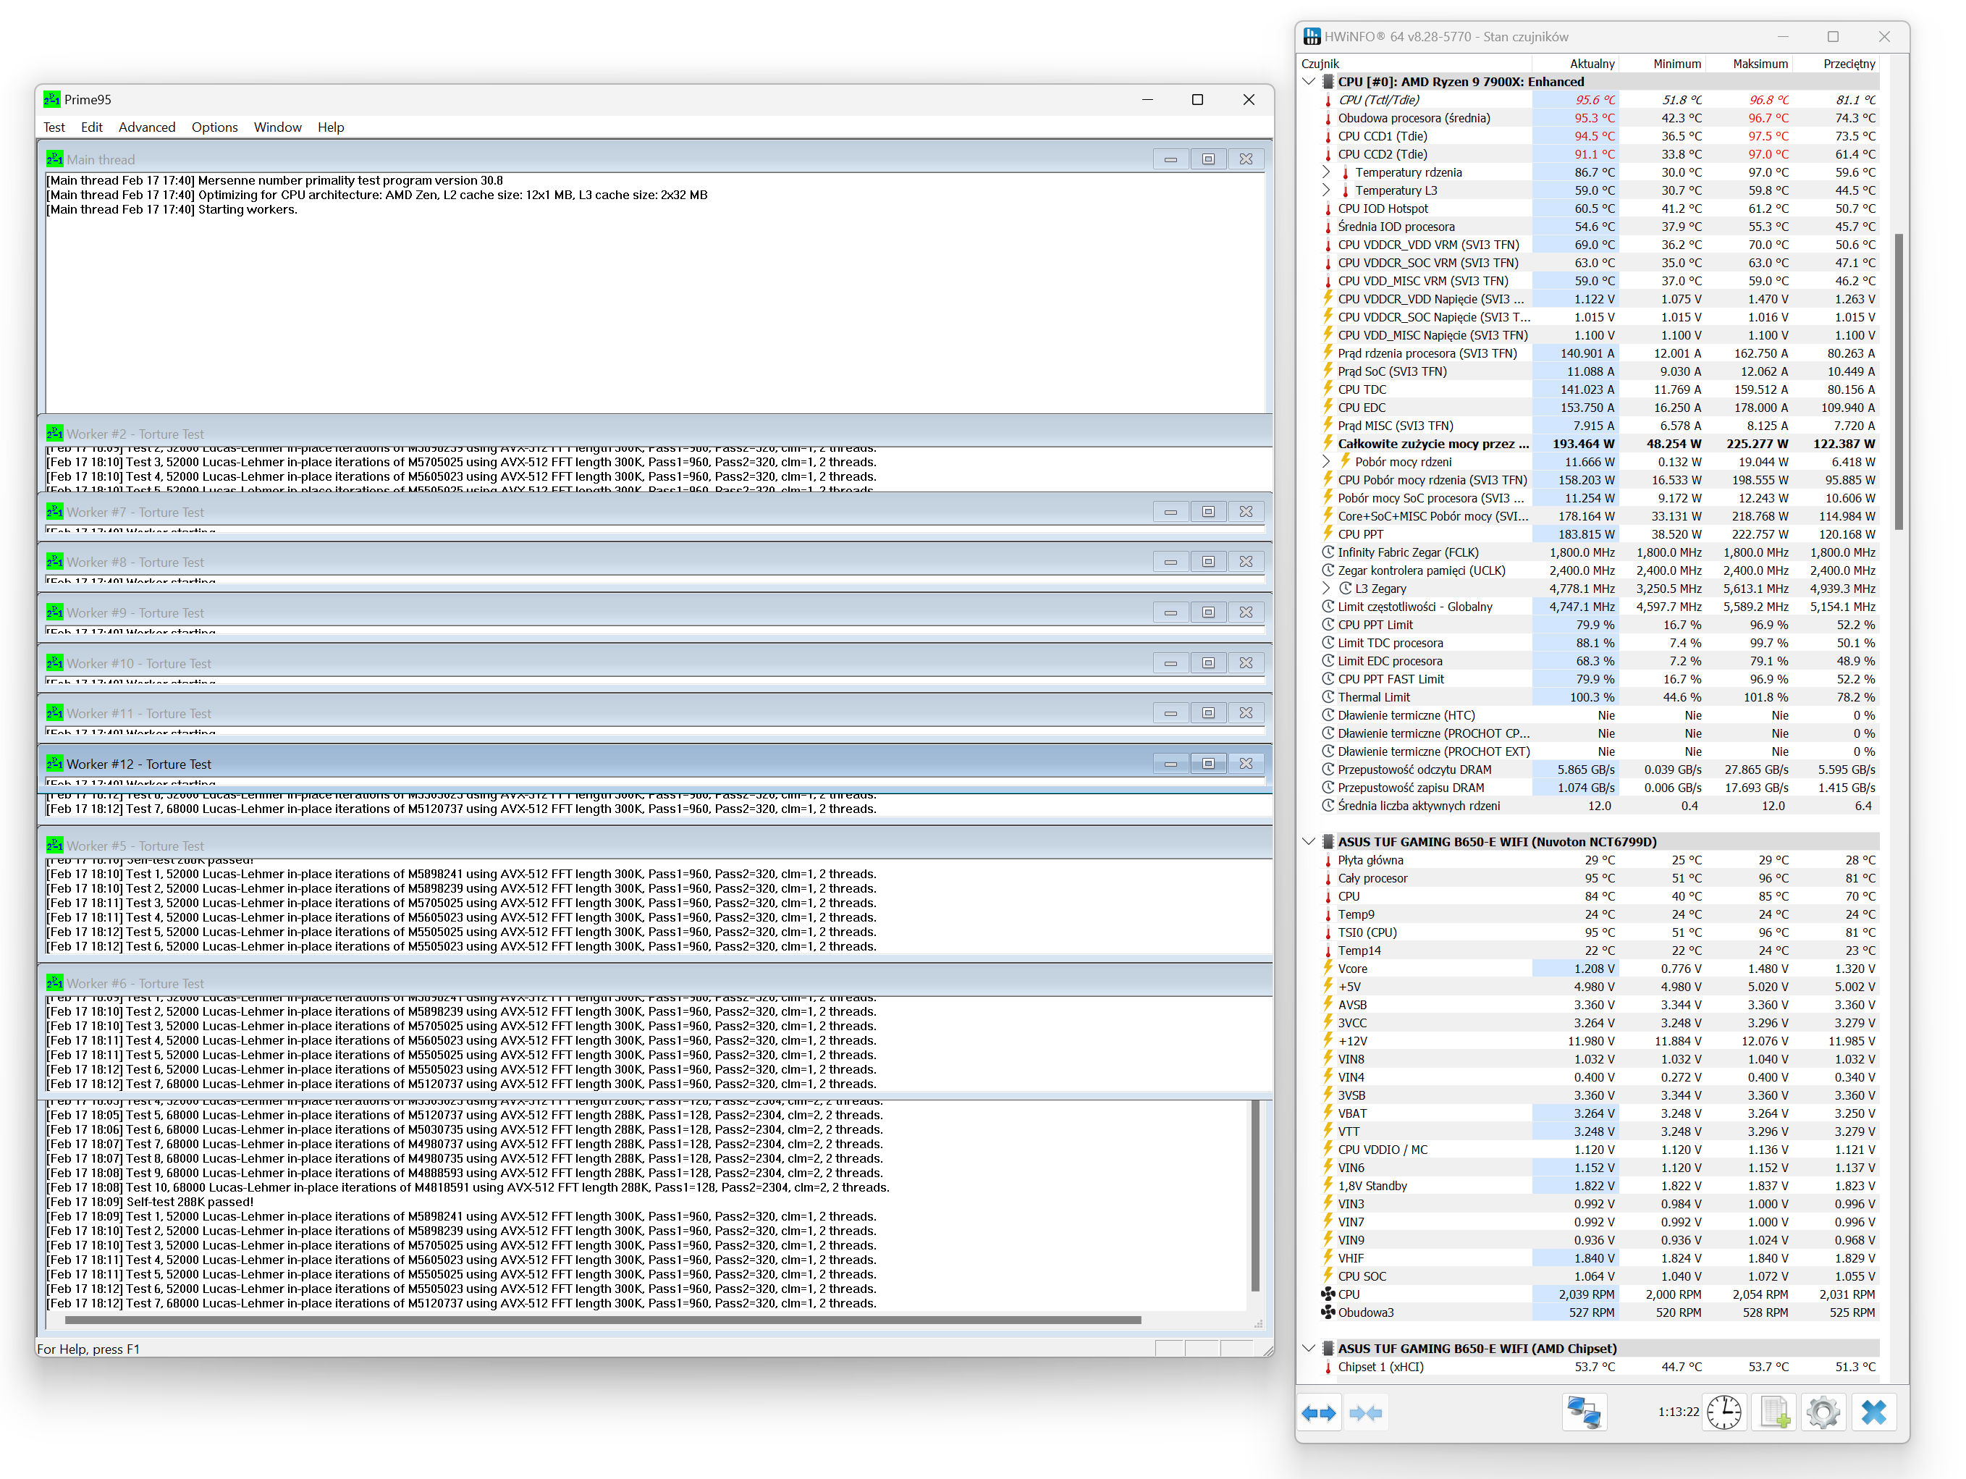Restore the Worker #7 Torture Test subwindow

point(1208,512)
